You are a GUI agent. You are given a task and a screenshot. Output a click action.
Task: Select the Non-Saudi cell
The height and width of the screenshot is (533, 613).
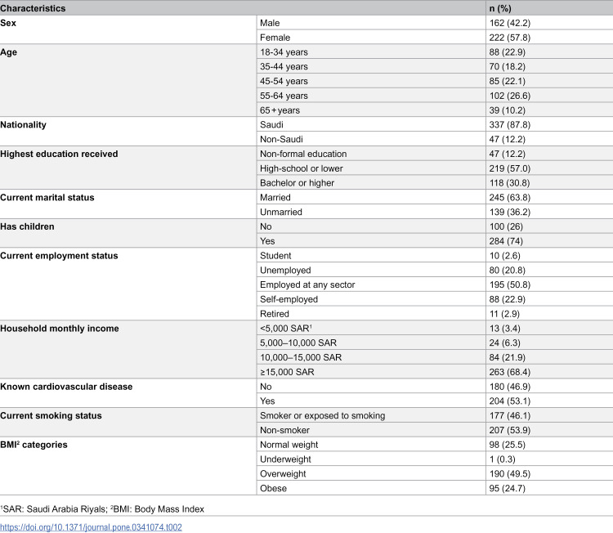pyautogui.click(x=281, y=139)
